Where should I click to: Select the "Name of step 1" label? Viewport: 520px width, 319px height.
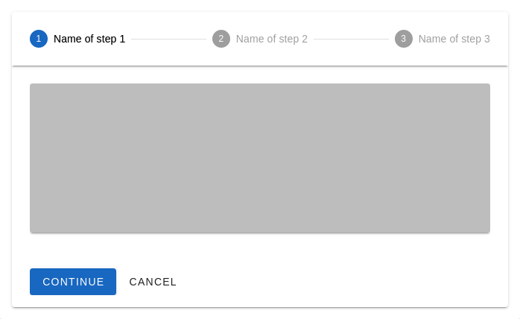point(89,39)
